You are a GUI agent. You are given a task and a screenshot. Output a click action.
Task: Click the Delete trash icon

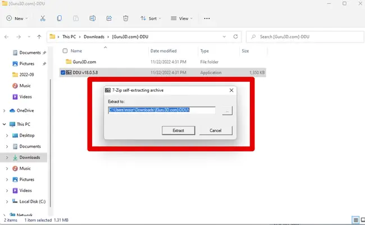(126, 18)
